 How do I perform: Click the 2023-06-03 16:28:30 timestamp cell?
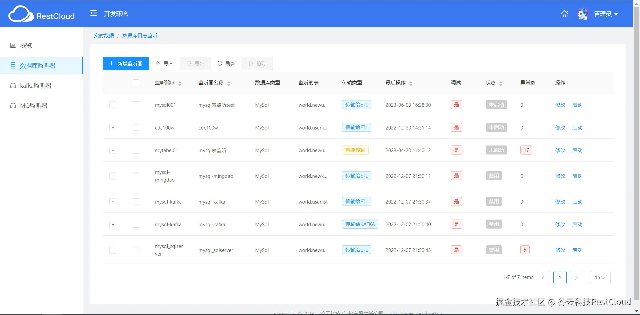coord(408,105)
